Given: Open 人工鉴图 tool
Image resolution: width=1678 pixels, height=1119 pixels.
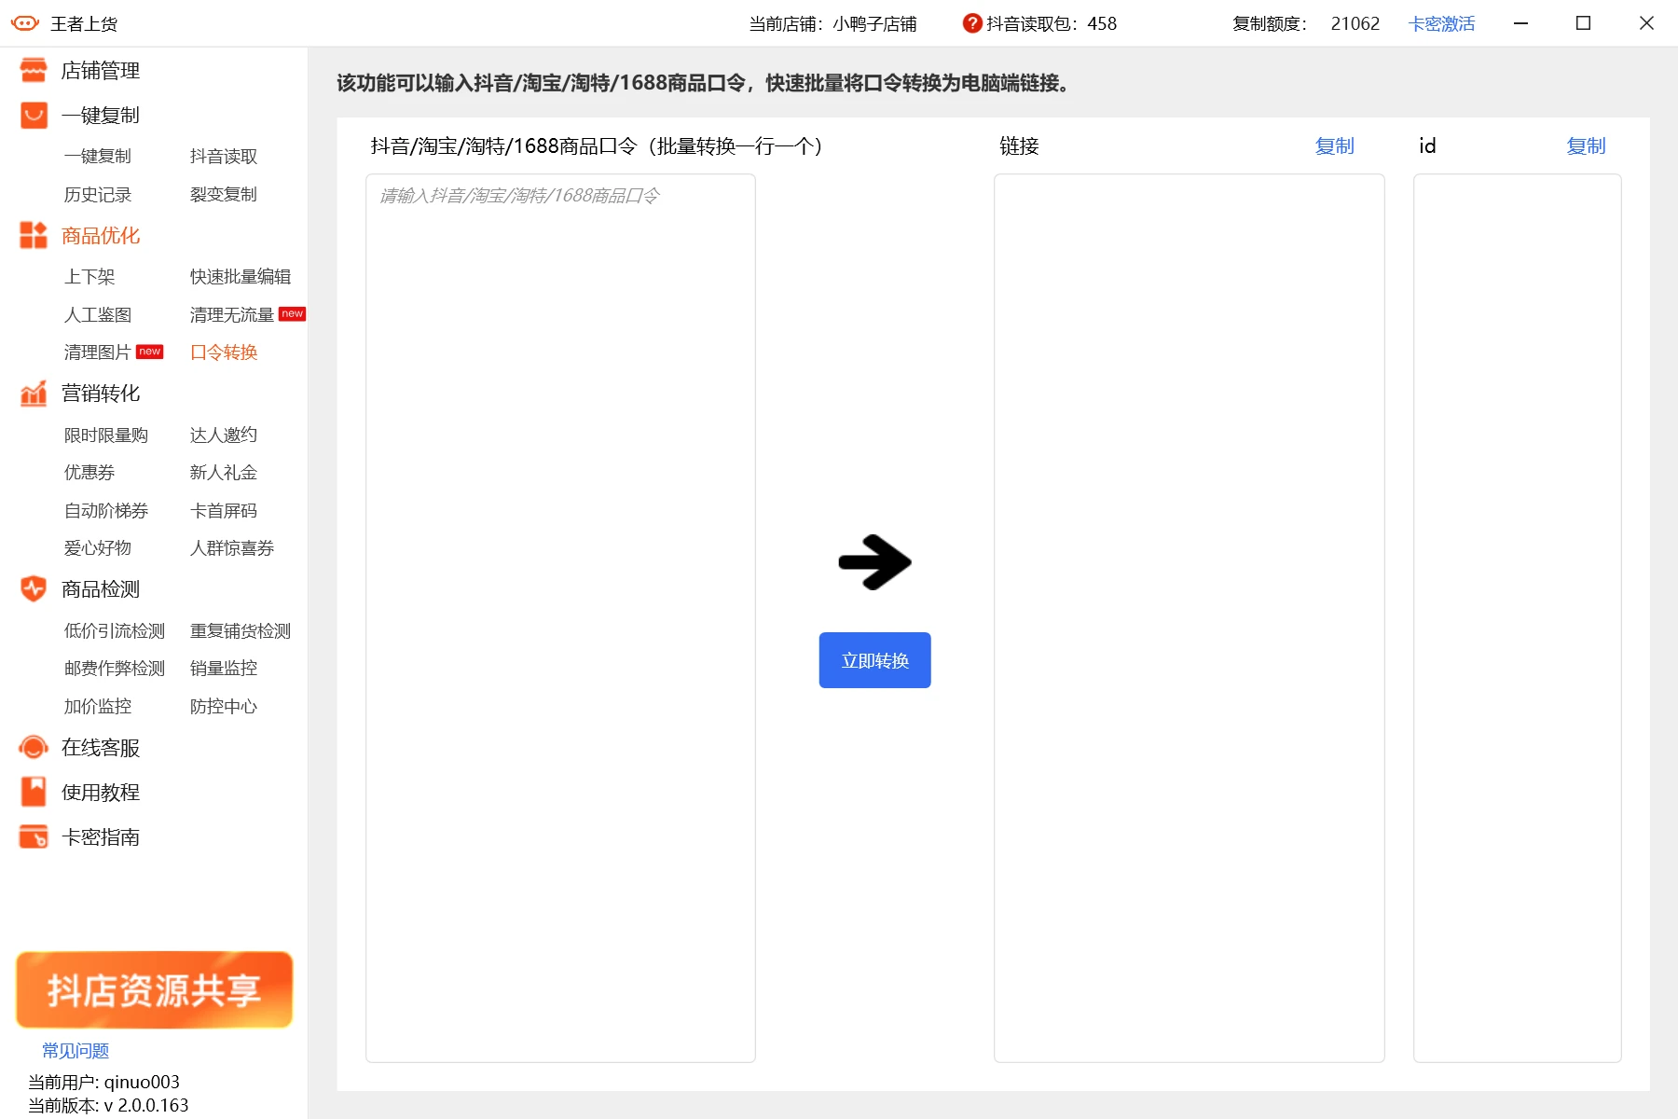Looking at the screenshot, I should point(98,315).
